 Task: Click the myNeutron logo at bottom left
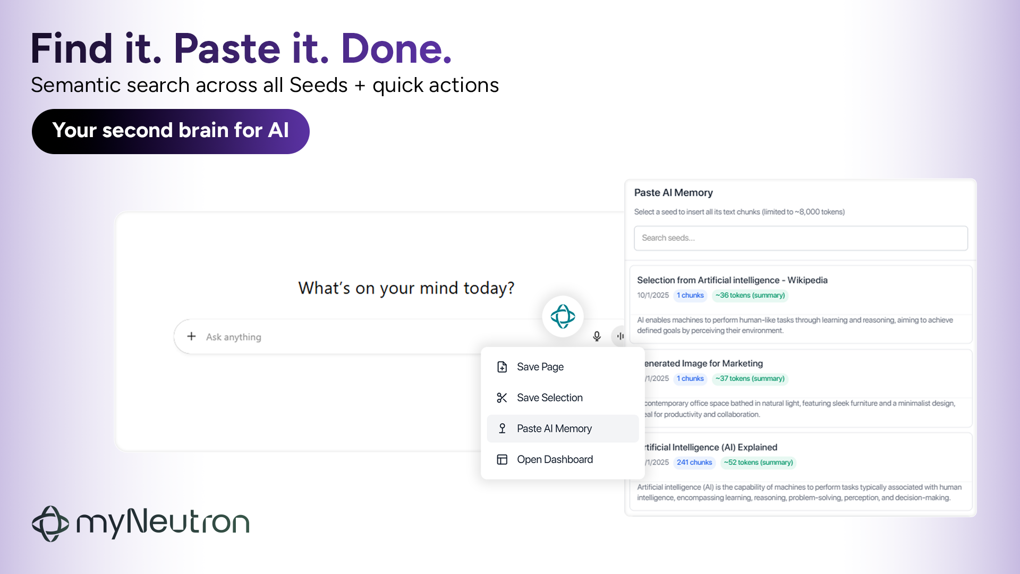(141, 523)
